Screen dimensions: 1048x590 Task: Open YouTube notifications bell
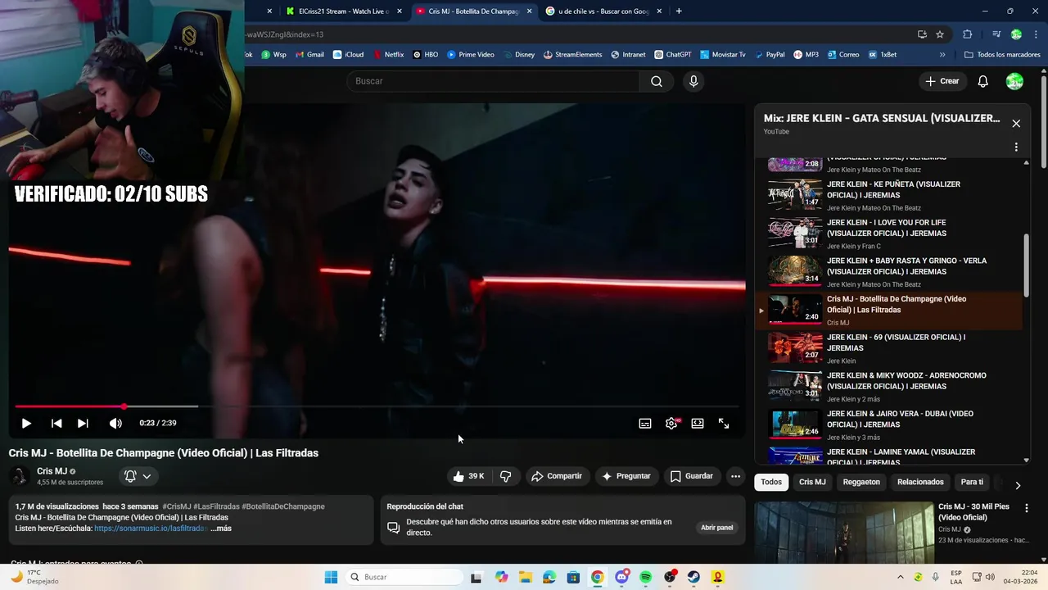point(983,81)
